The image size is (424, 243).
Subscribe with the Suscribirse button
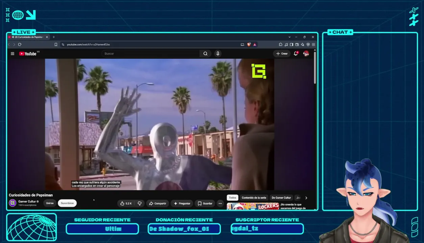67,203
